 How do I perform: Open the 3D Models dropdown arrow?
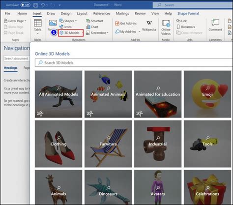click(x=83, y=33)
